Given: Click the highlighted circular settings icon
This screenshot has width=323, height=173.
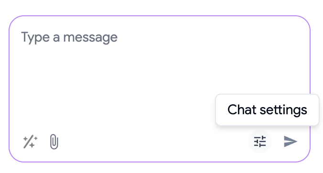Looking at the screenshot, I should click(260, 141).
